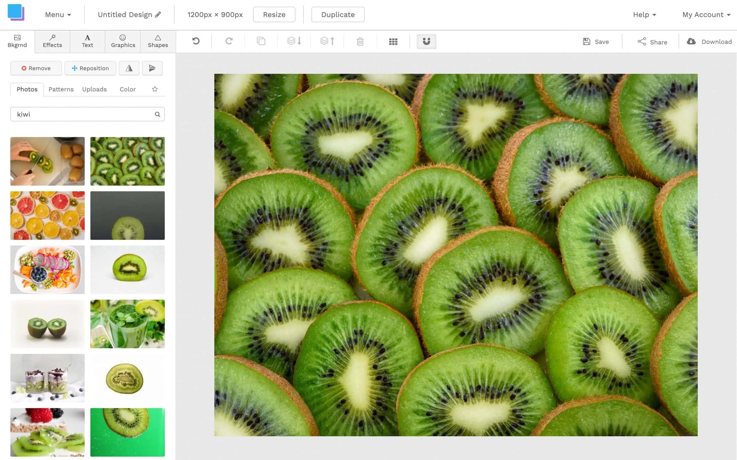Click the bring forward layer icon
Viewport: 737px width, 460px height.
click(327, 41)
